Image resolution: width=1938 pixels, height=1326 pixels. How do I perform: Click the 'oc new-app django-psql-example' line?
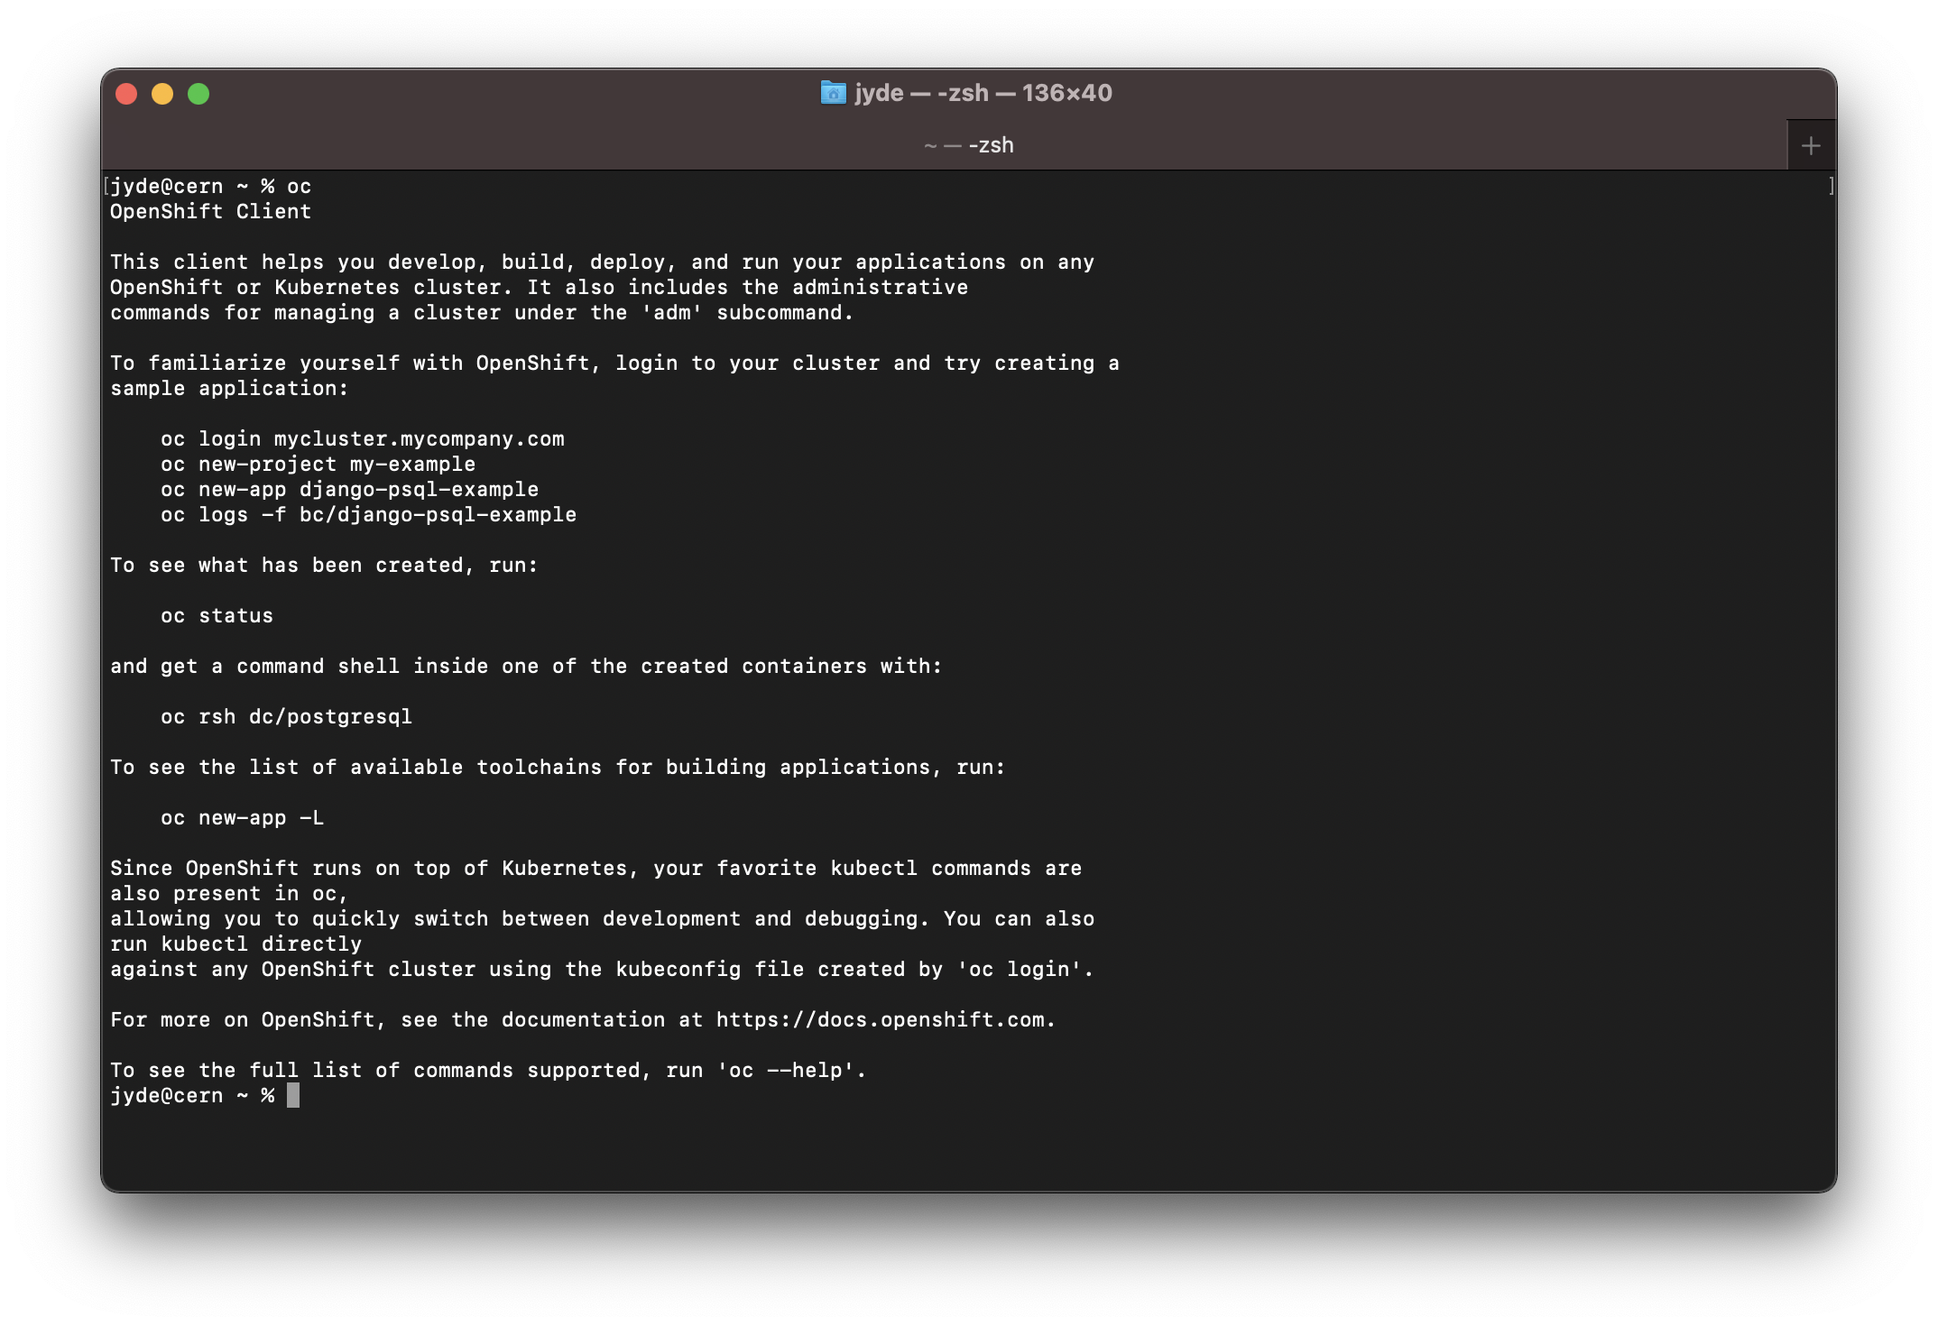coord(350,490)
